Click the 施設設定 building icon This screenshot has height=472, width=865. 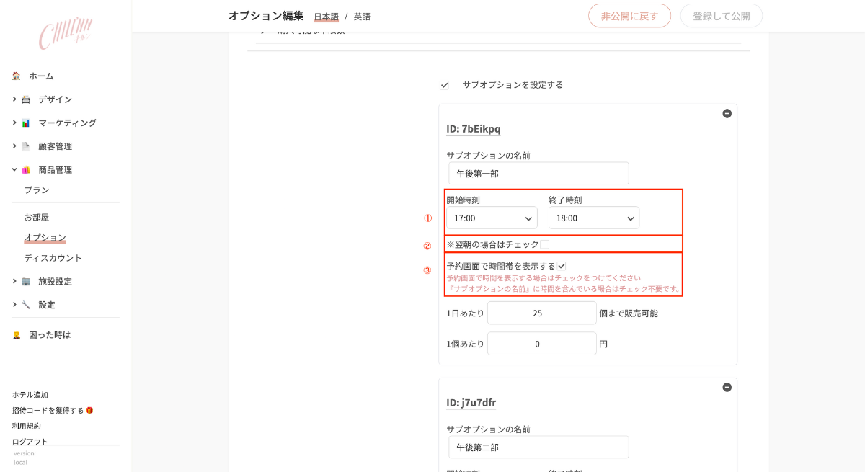click(x=26, y=281)
